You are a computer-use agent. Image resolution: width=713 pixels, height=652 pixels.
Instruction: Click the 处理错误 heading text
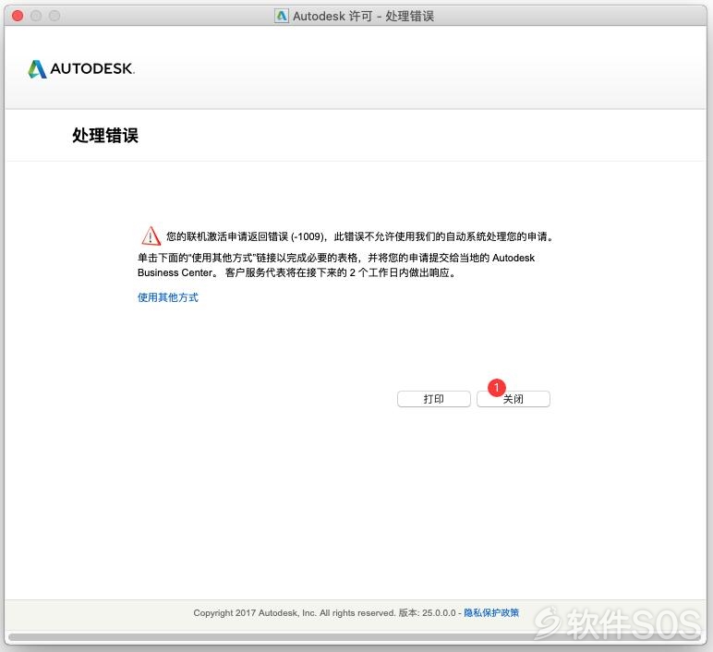coord(105,135)
